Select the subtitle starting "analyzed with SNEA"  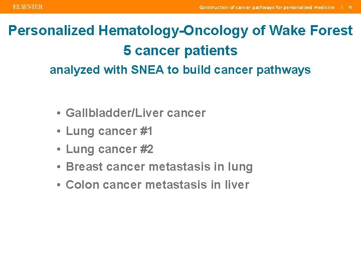(180, 70)
